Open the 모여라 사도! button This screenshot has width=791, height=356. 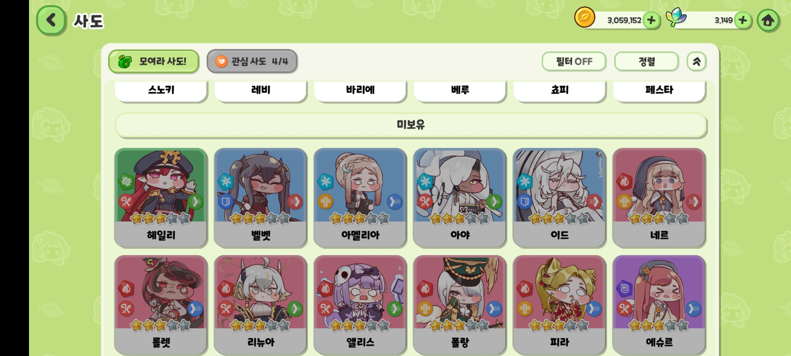tap(154, 61)
